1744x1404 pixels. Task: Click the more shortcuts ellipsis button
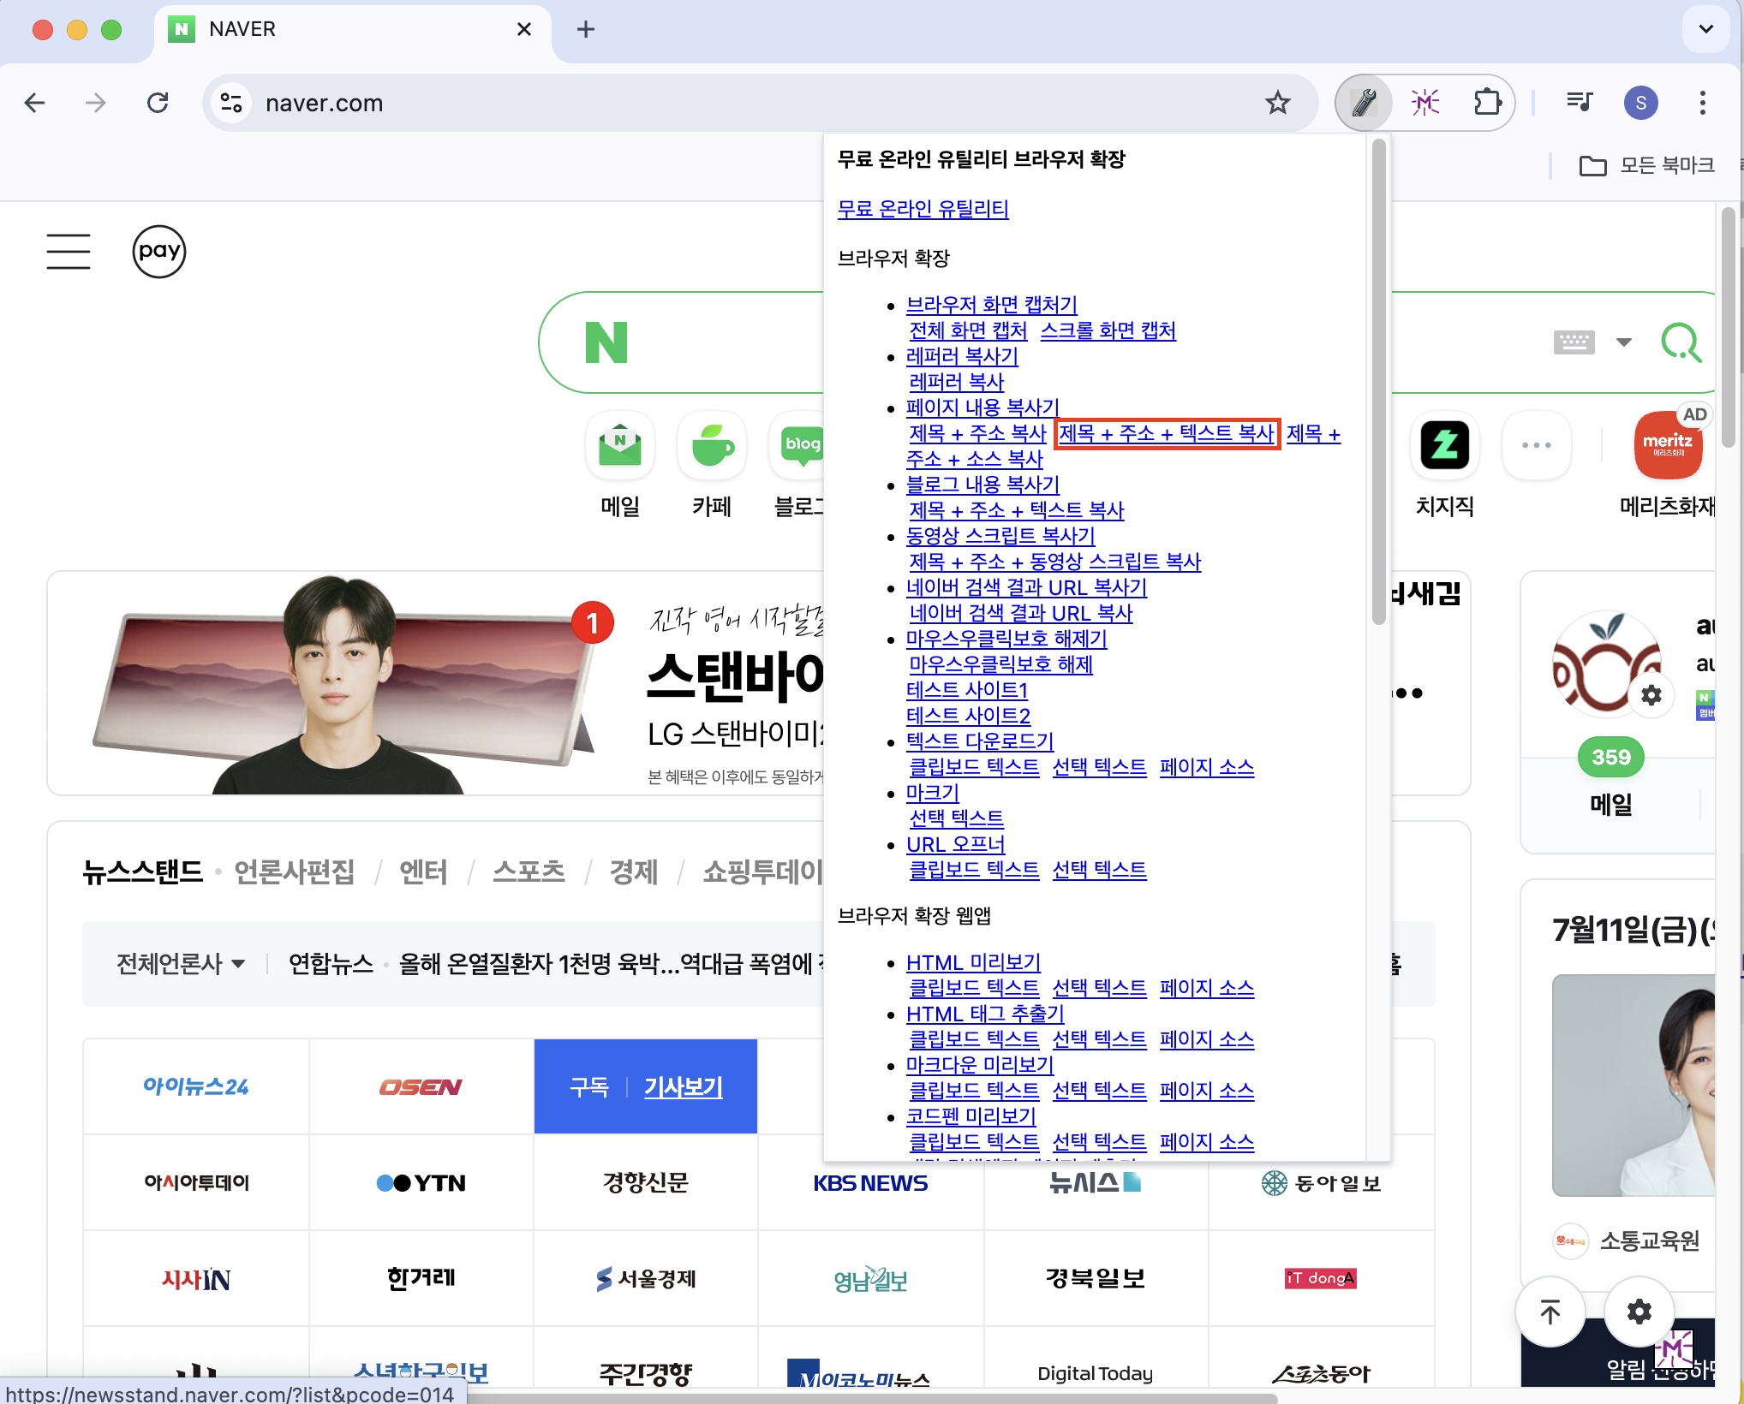coord(1536,445)
